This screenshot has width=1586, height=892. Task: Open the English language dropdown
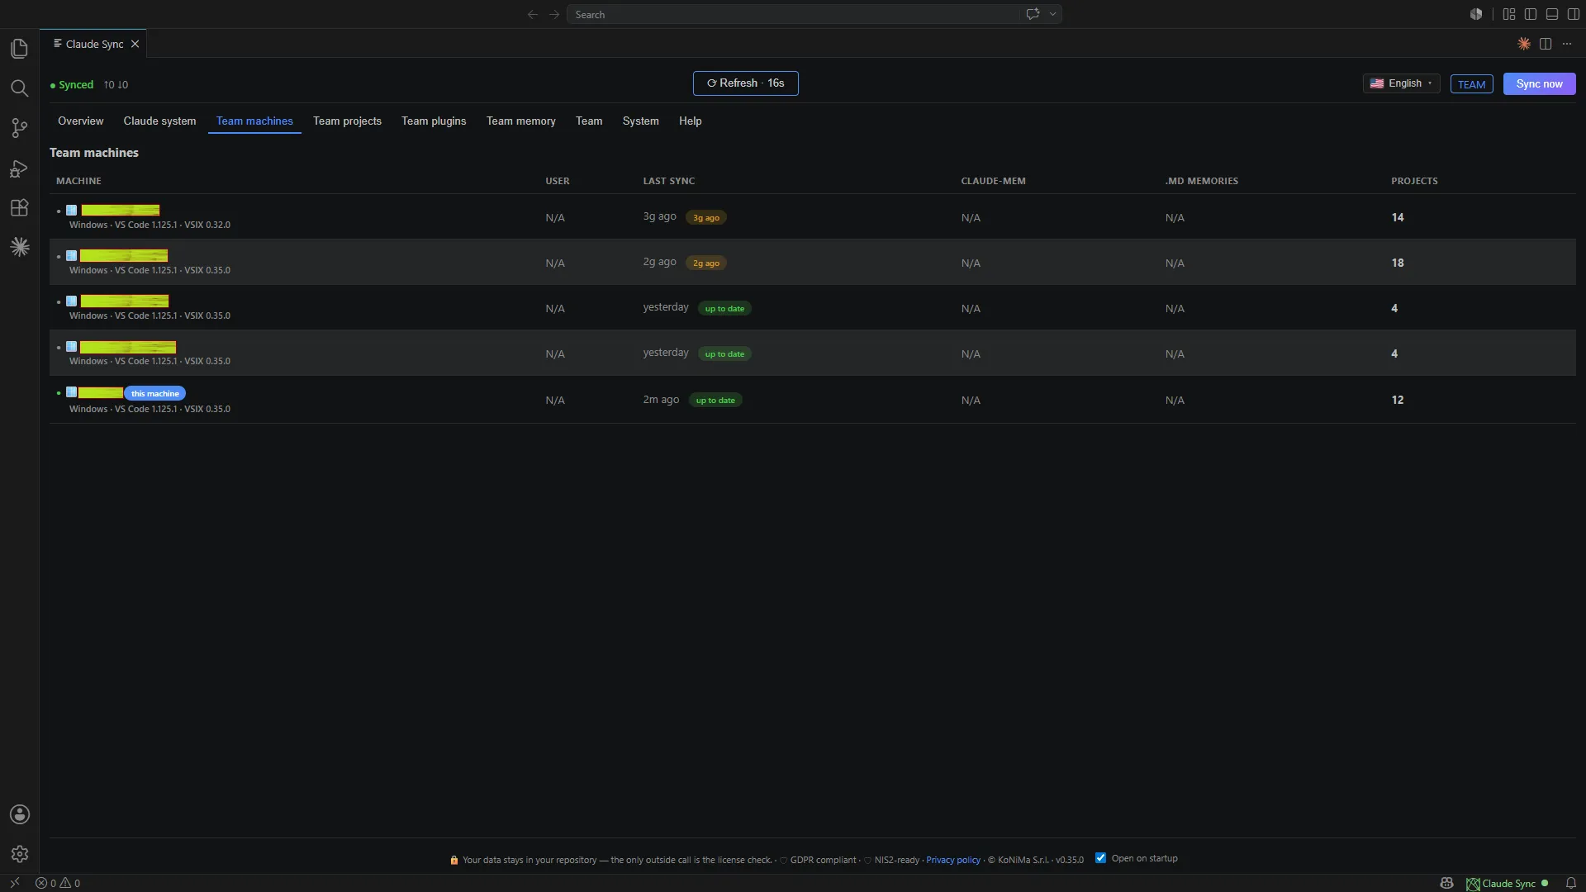[x=1401, y=83]
